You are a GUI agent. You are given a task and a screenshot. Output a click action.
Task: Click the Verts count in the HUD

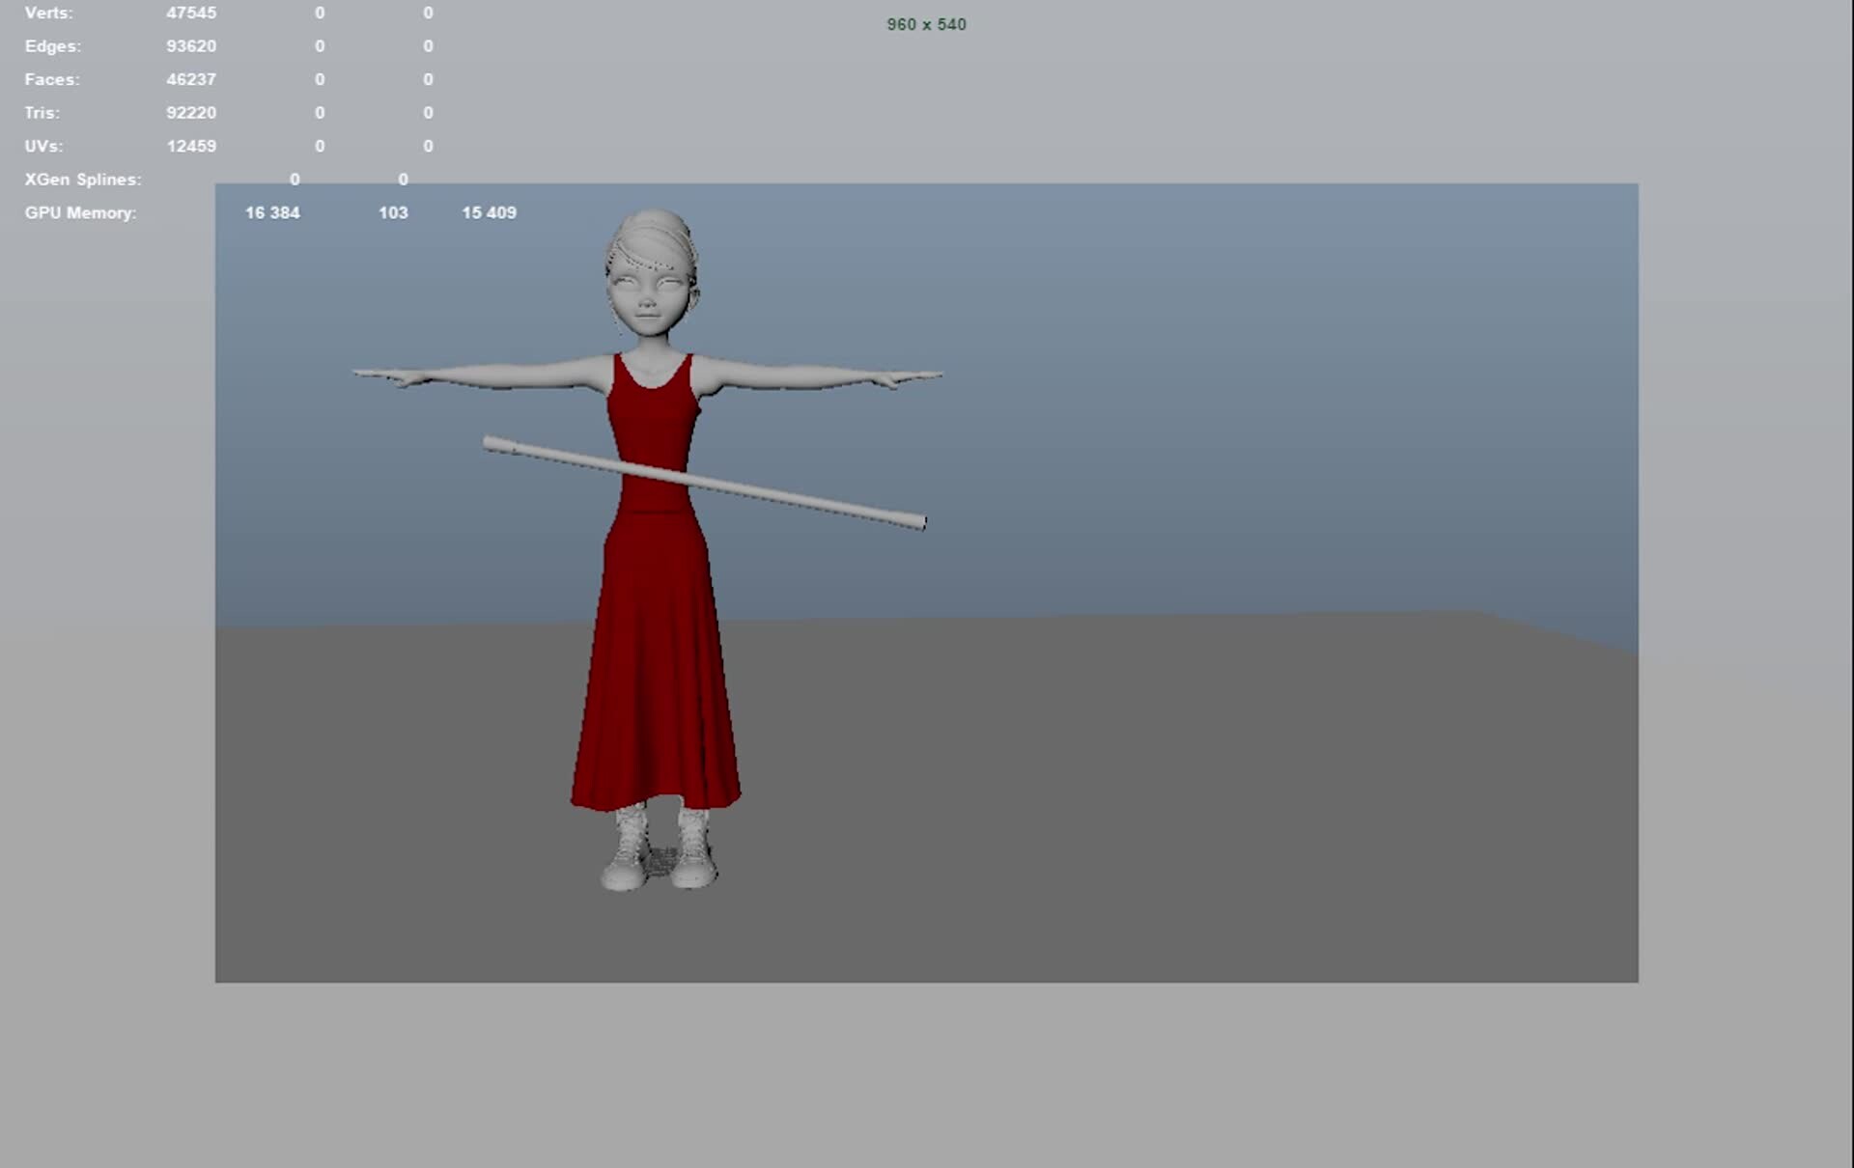pos(190,13)
